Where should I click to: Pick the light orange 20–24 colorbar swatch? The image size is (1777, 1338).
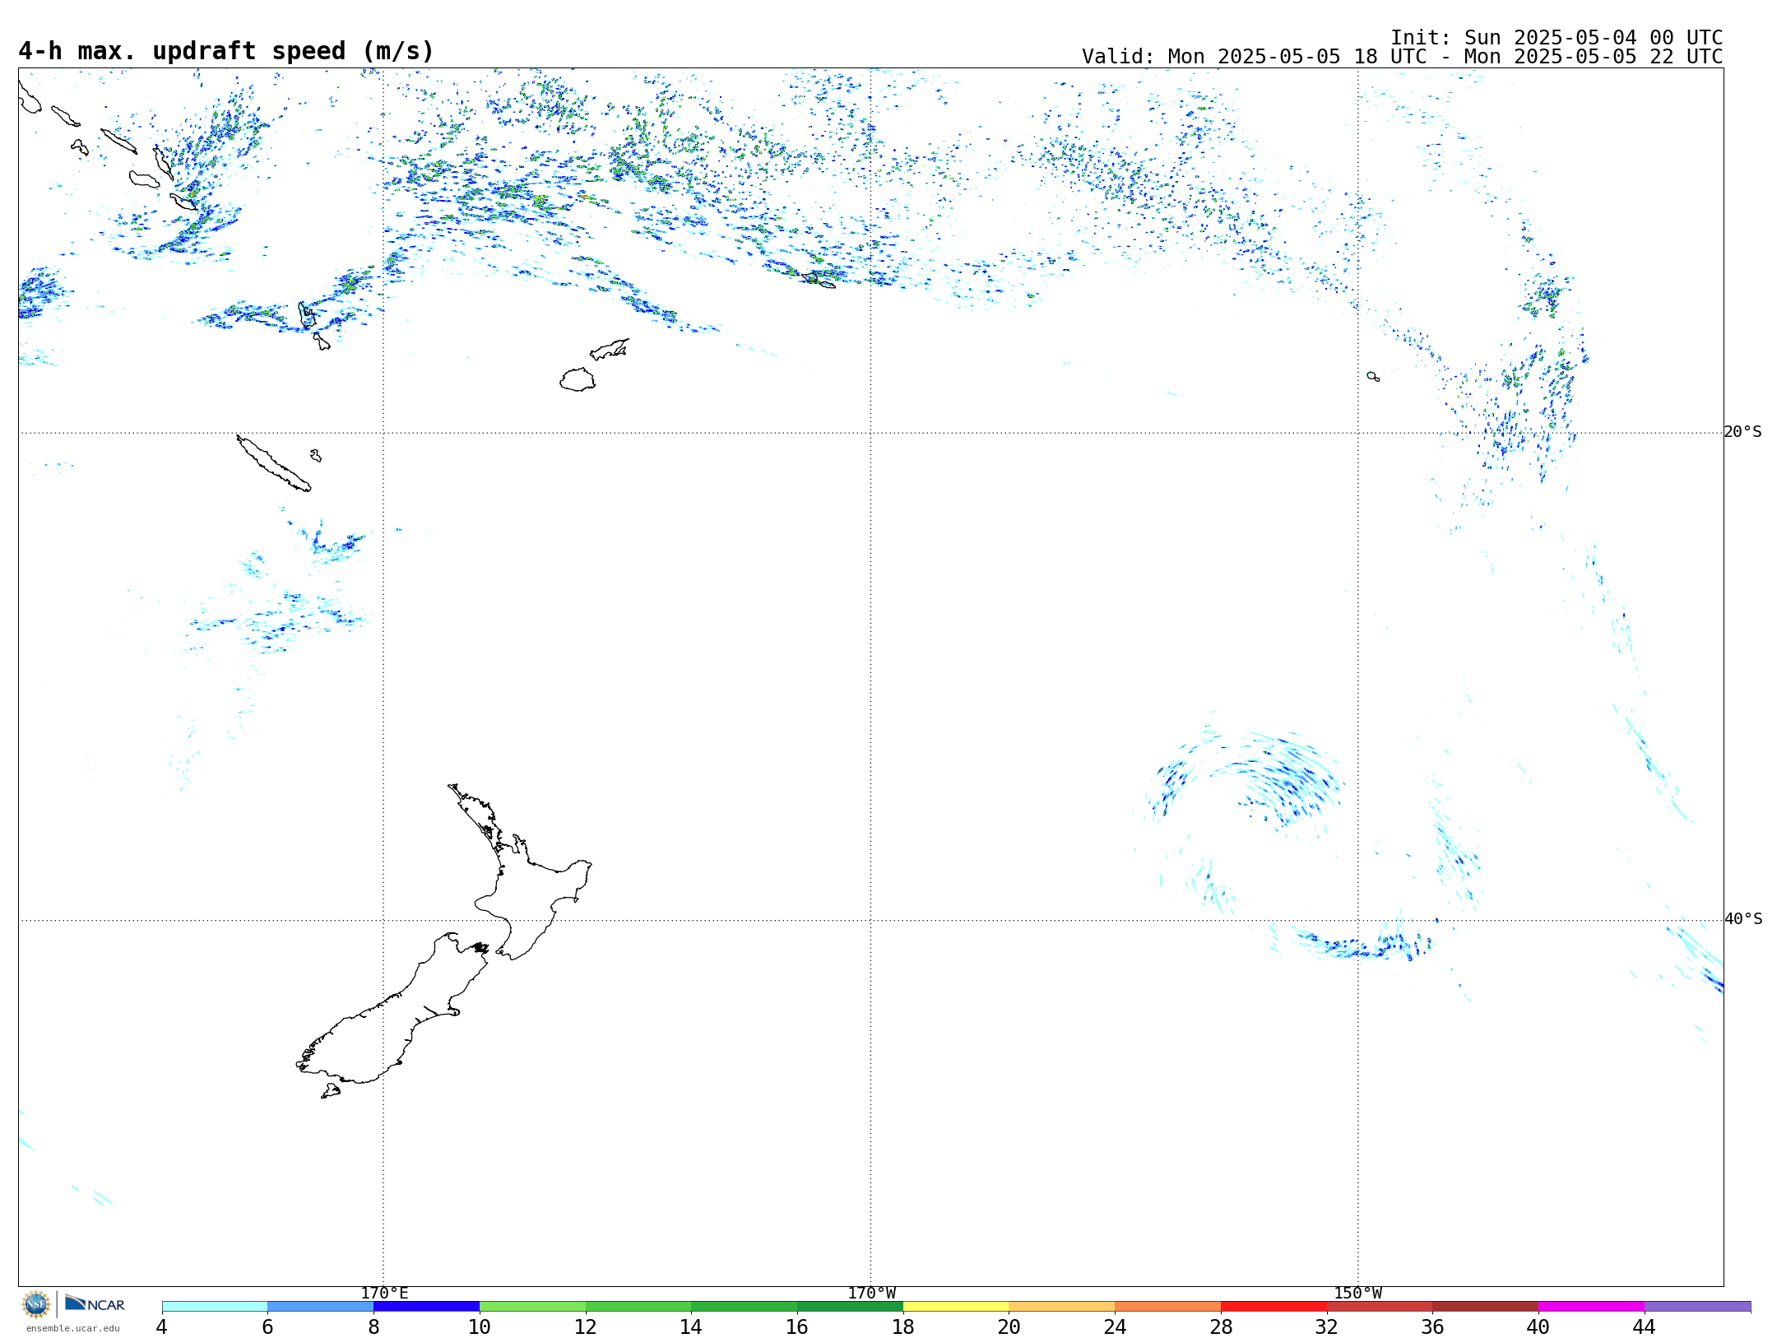(x=1062, y=1307)
